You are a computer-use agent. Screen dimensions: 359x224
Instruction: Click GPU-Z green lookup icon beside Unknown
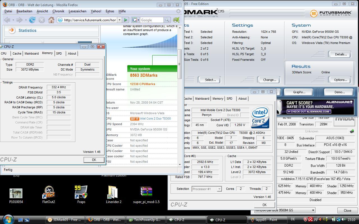point(352,131)
